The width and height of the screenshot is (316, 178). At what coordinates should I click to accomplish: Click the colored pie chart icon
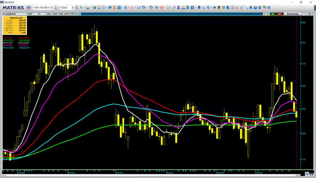[x=94, y=7]
